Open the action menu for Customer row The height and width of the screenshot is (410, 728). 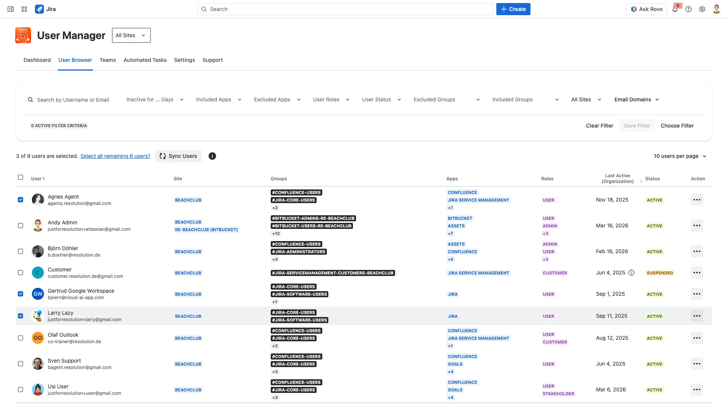697,273
